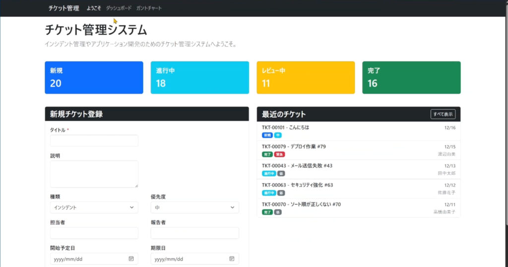Open the ダッシュボード nav item
The width and height of the screenshot is (508, 267).
(x=119, y=8)
